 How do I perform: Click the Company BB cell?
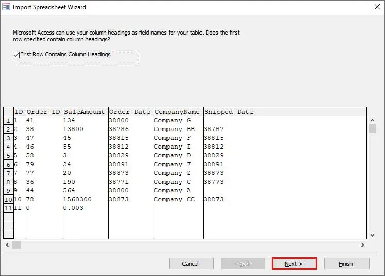coord(174,129)
